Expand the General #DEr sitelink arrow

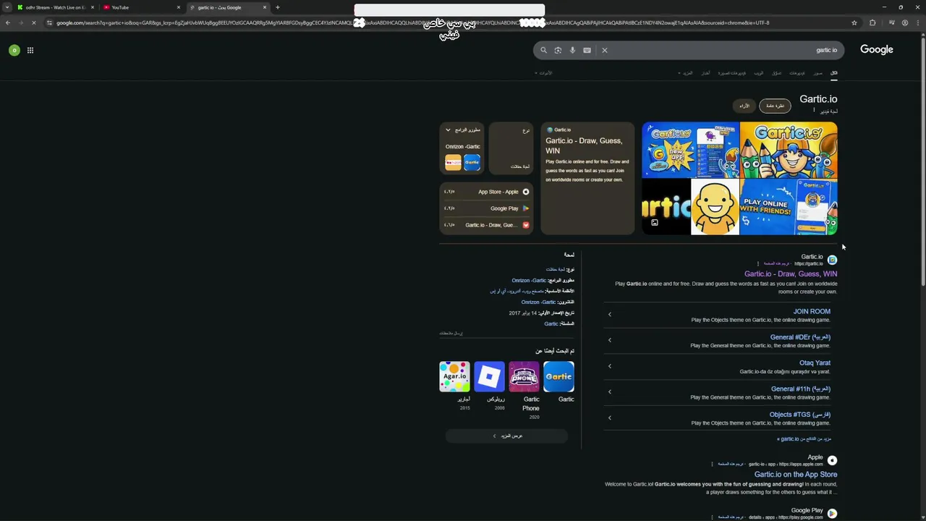point(610,340)
